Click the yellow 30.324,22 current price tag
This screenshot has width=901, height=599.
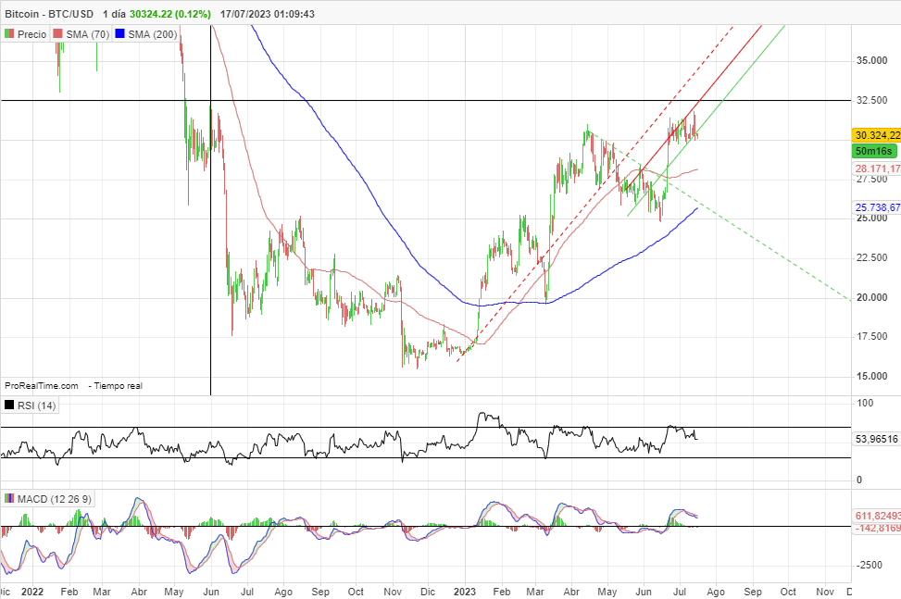pos(876,135)
